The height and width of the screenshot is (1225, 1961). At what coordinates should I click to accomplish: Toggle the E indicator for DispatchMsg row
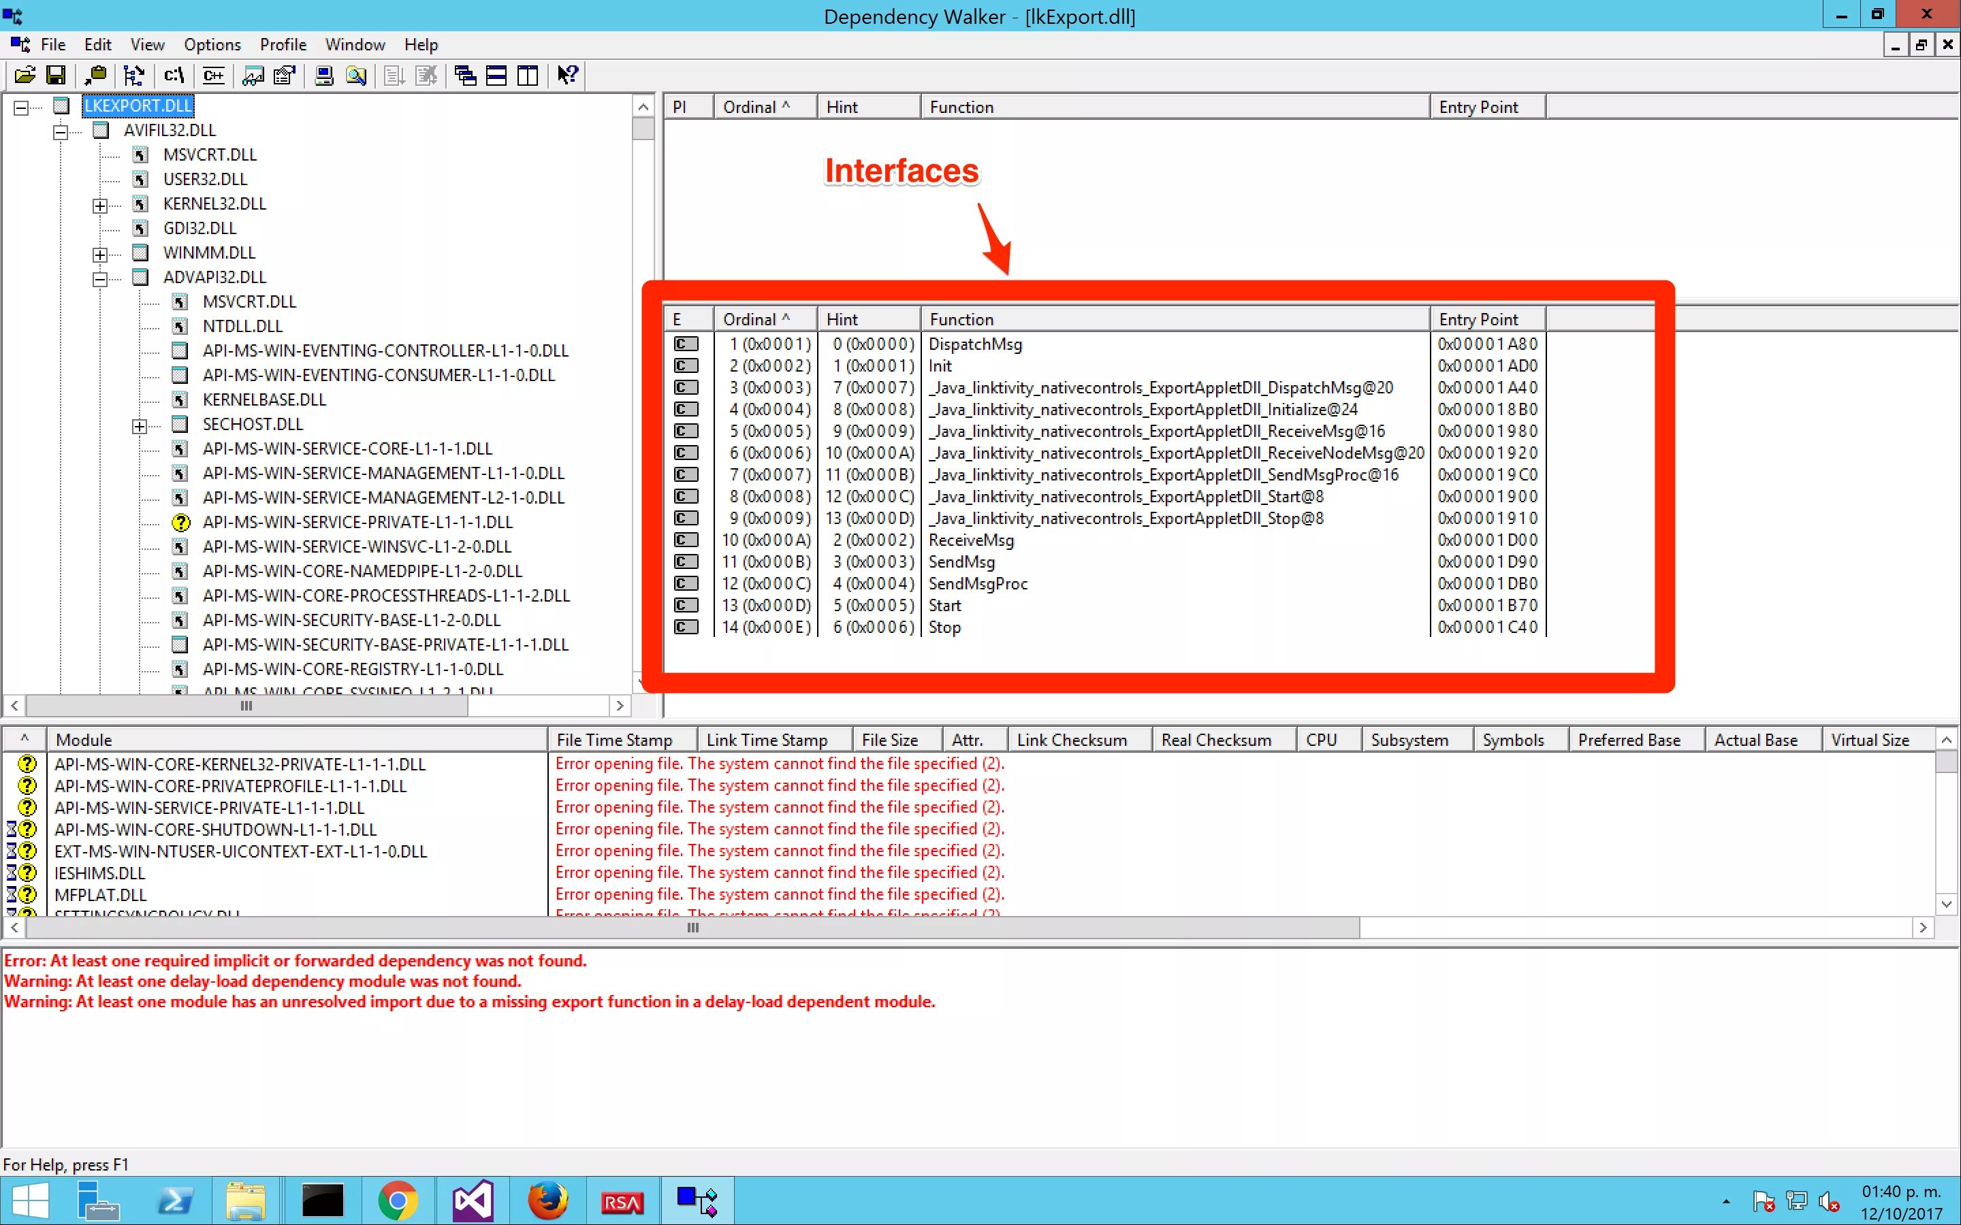pyautogui.click(x=685, y=343)
